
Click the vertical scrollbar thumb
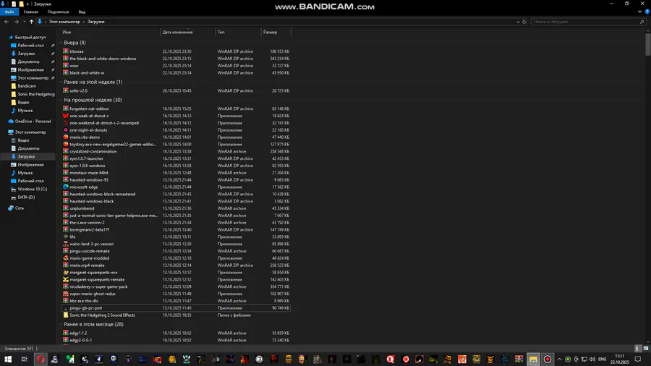647,44
